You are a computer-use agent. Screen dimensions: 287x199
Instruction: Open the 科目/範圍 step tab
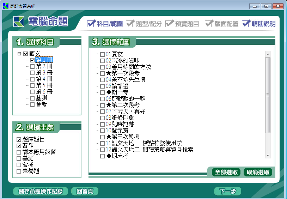point(105,24)
